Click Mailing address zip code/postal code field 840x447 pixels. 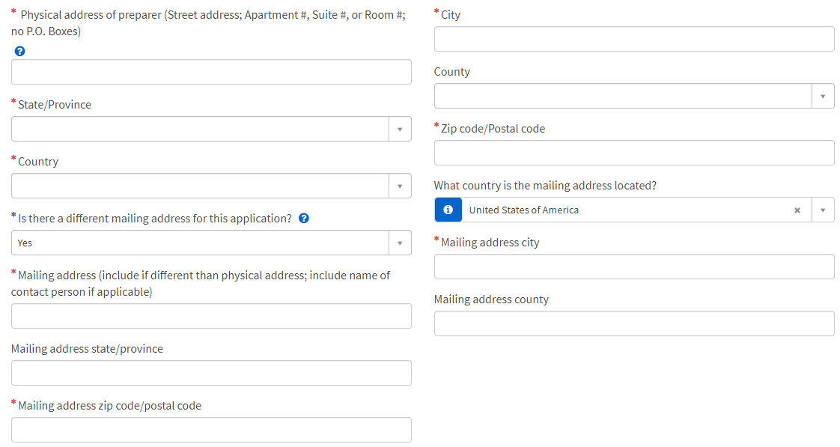(x=211, y=430)
